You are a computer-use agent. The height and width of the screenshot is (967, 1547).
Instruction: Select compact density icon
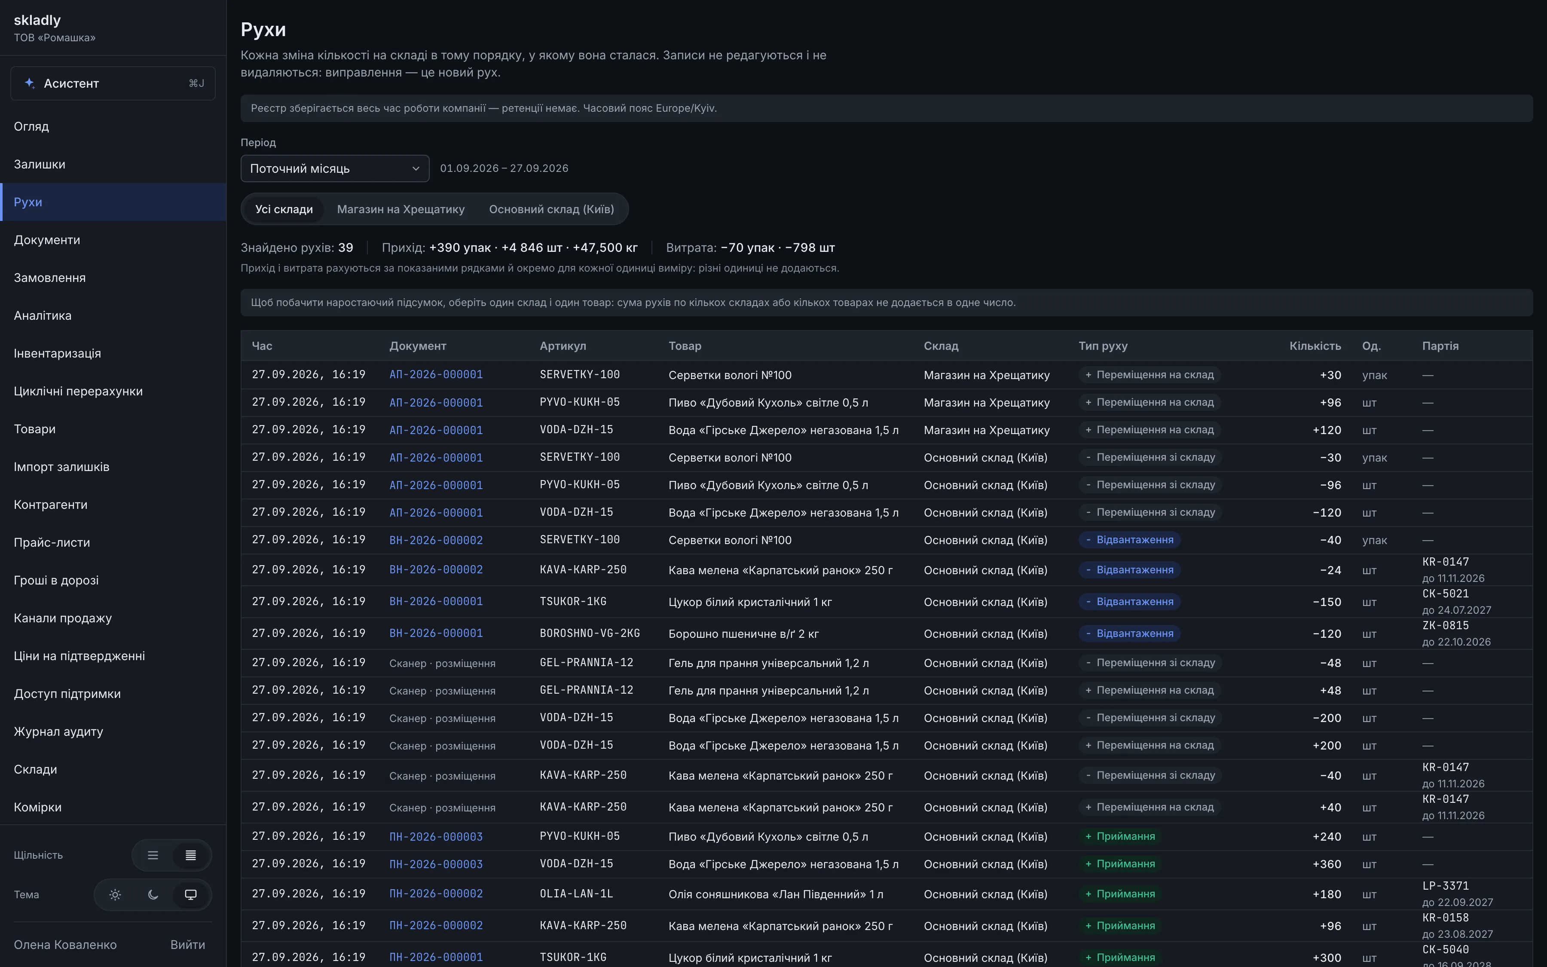point(190,855)
